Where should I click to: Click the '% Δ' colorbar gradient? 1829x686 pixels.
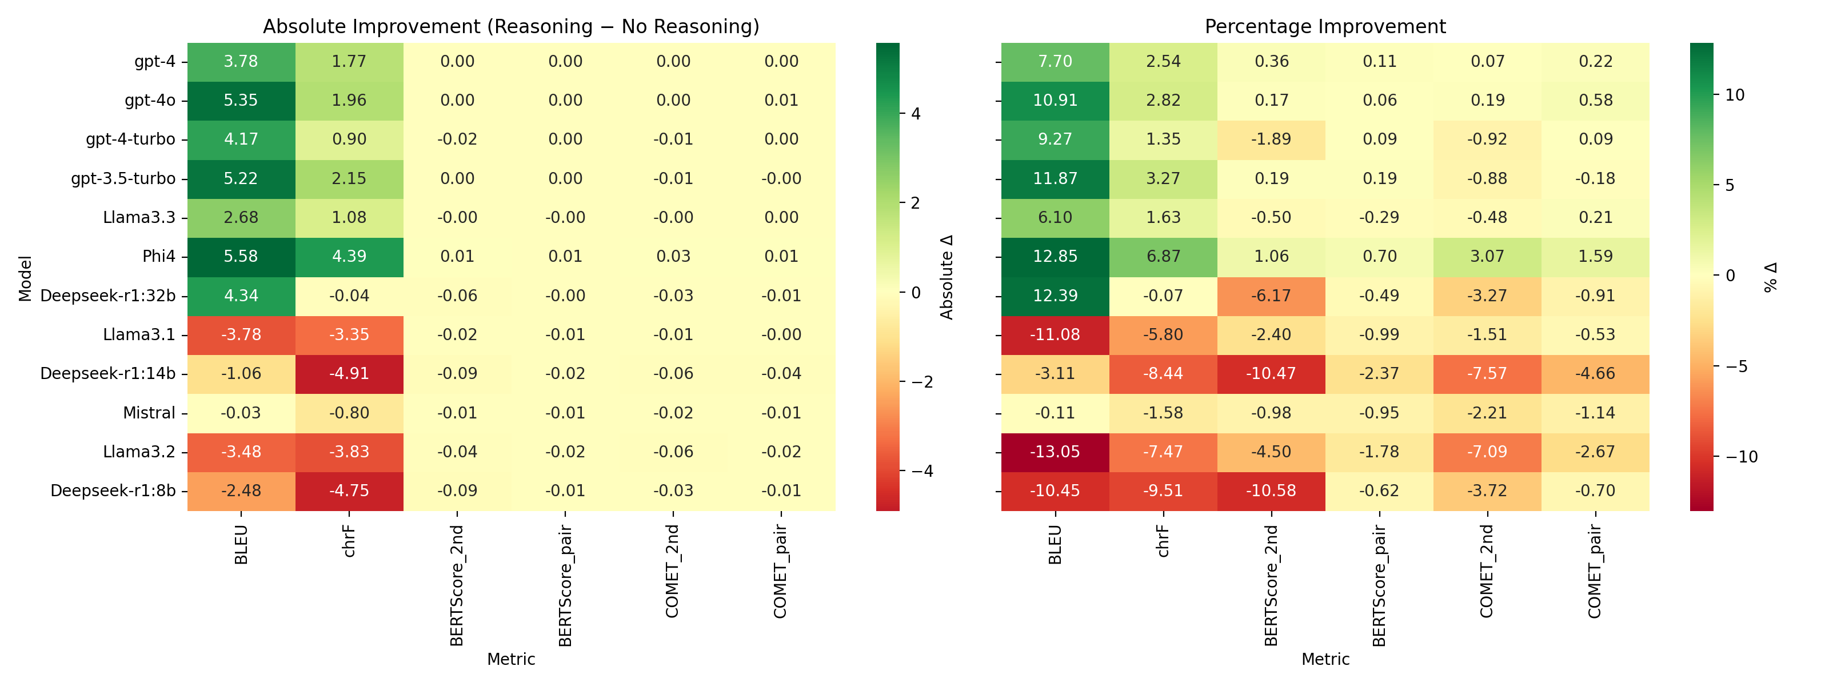click(x=1701, y=277)
